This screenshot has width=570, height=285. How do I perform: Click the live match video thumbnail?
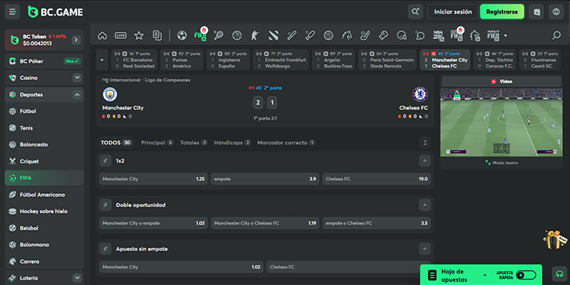(502, 123)
